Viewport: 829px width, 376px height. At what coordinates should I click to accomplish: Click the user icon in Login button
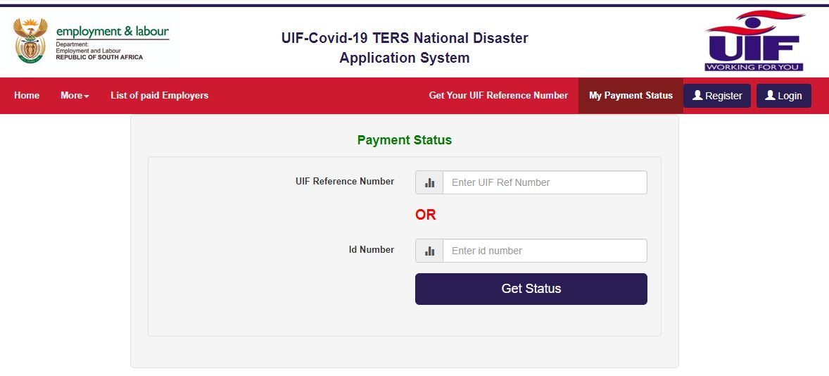pyautogui.click(x=770, y=95)
